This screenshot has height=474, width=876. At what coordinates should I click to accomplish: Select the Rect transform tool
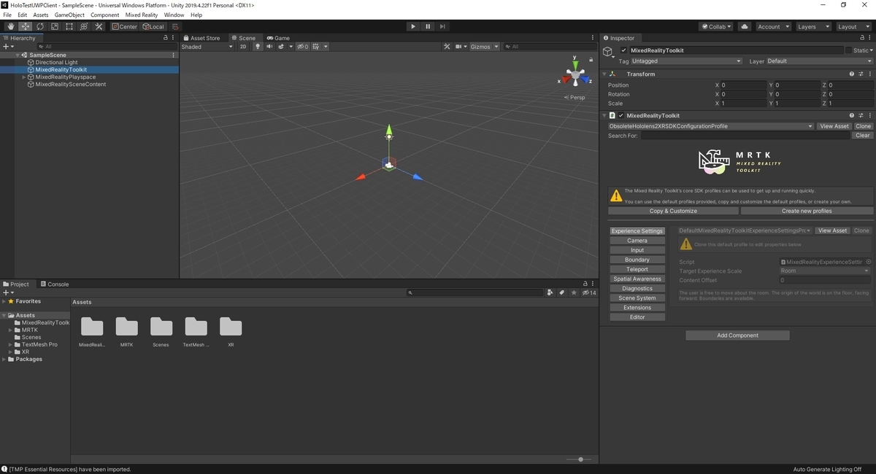69,26
